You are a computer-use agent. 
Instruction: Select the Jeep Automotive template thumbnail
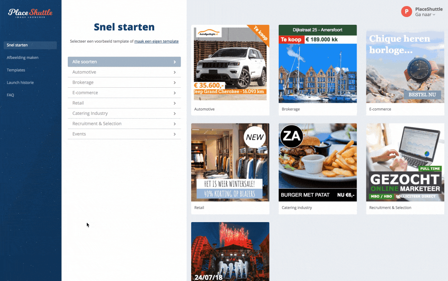click(x=230, y=64)
